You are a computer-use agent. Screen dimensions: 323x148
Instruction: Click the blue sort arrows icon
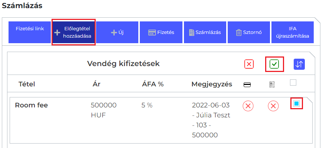299,64
